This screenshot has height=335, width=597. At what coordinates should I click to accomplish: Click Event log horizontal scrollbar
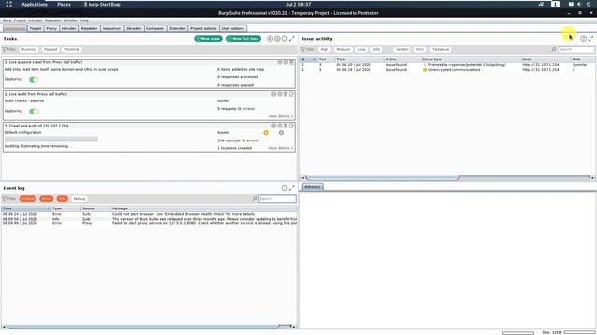click(143, 327)
